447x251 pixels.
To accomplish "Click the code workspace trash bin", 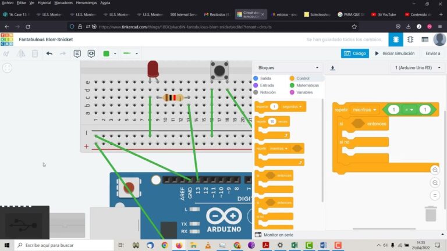I will (431, 214).
